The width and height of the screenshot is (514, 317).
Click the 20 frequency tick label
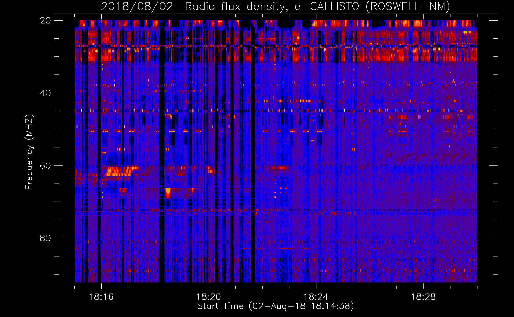tap(45, 20)
